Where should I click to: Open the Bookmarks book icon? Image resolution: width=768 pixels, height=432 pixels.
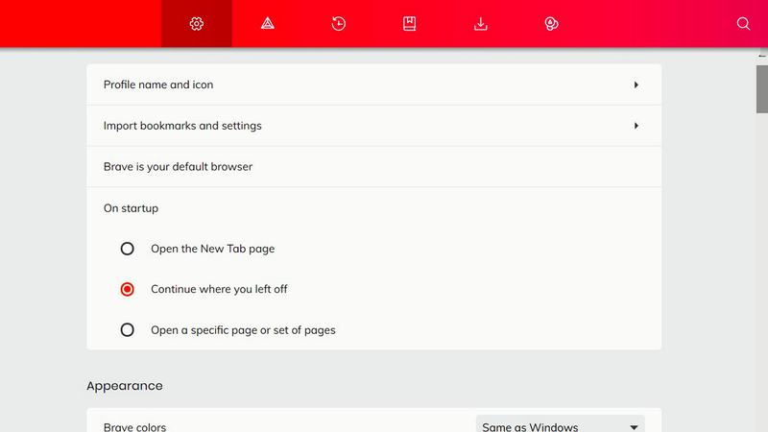(410, 24)
